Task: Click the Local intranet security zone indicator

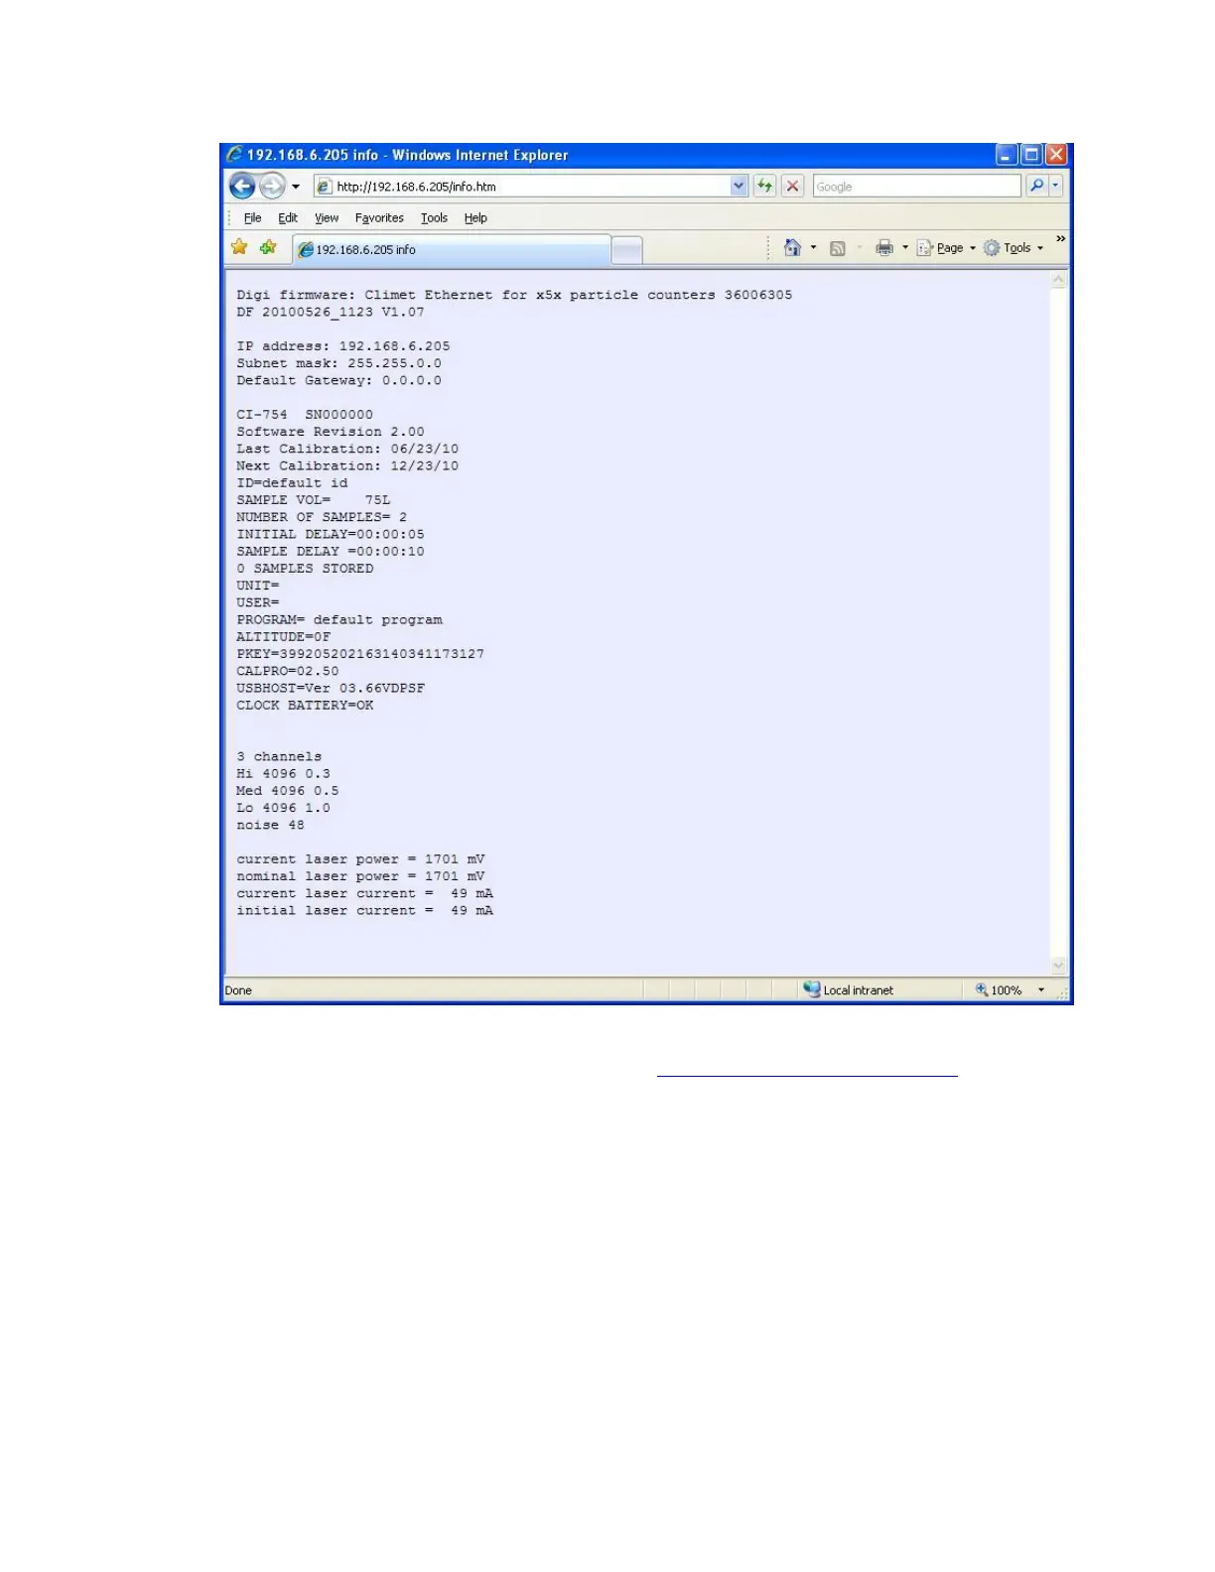Action: (849, 990)
